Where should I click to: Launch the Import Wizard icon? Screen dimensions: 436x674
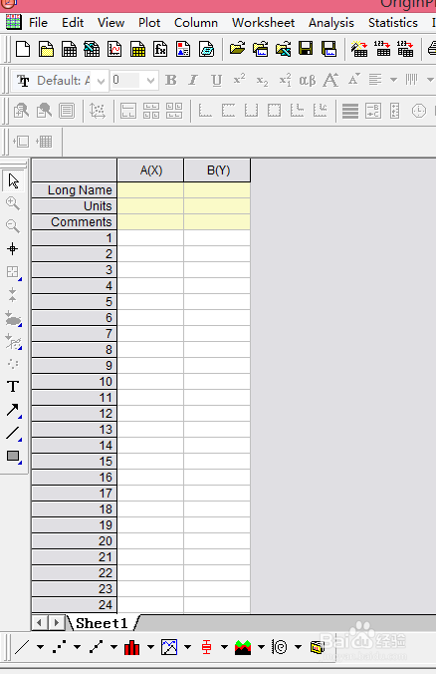(359, 49)
